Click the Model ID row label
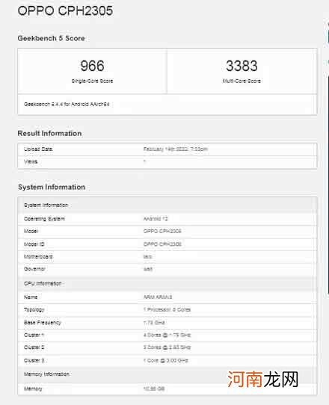Viewport: 329px width, 405px height. [34, 244]
